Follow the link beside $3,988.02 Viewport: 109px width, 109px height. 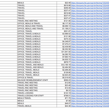90,34
